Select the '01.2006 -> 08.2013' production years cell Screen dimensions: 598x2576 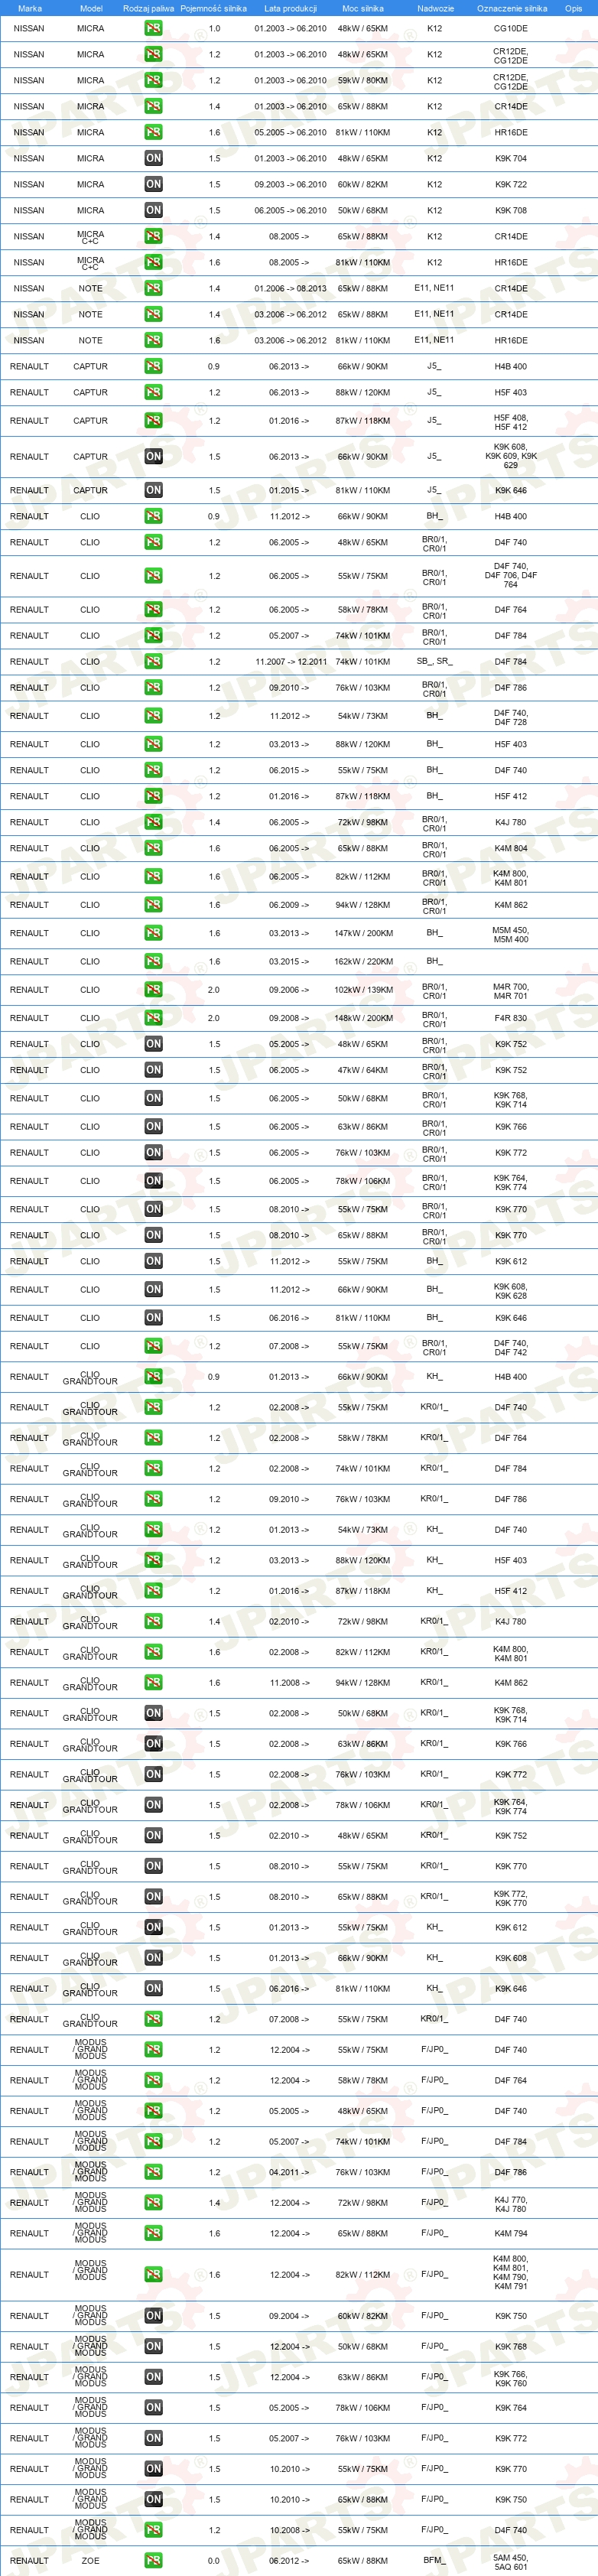(290, 288)
